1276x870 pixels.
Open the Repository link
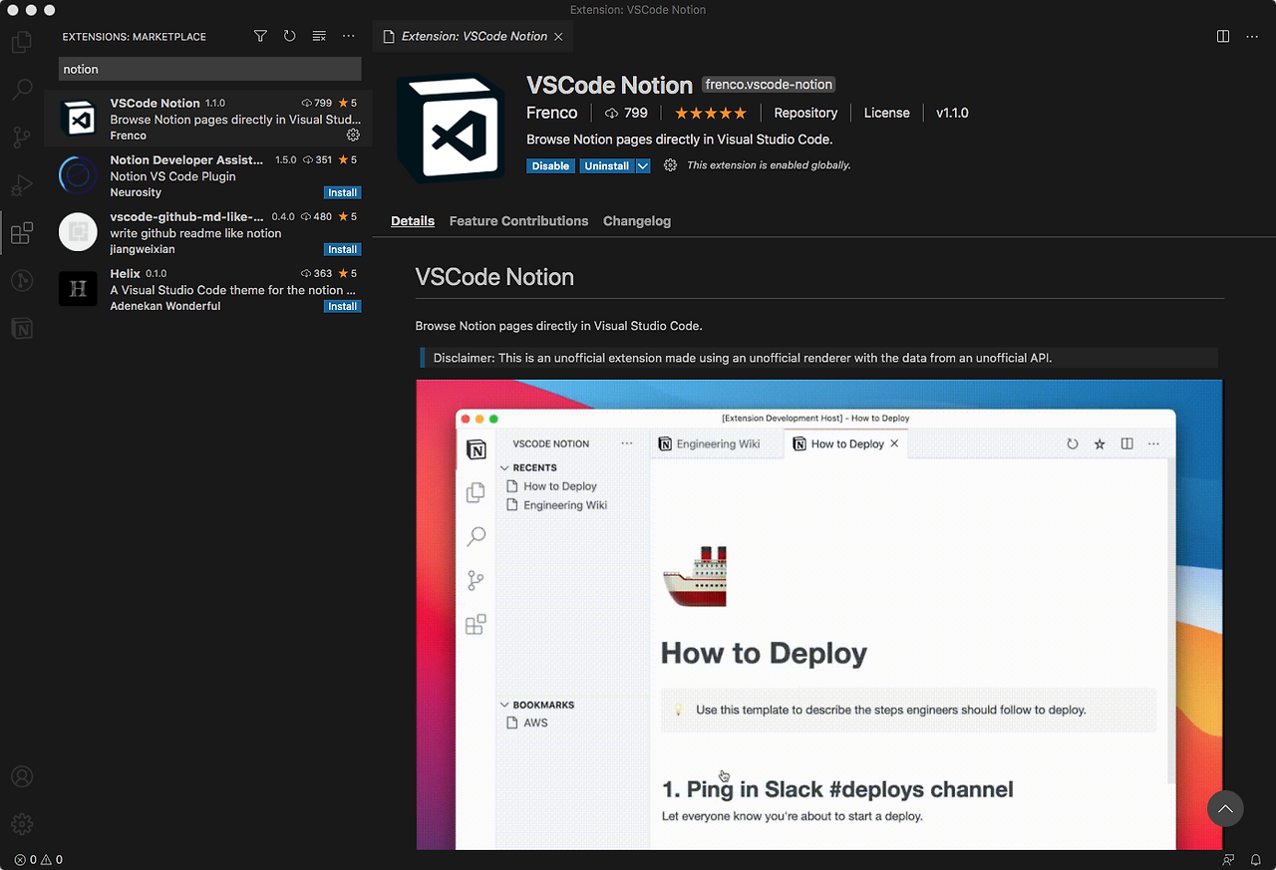point(805,113)
